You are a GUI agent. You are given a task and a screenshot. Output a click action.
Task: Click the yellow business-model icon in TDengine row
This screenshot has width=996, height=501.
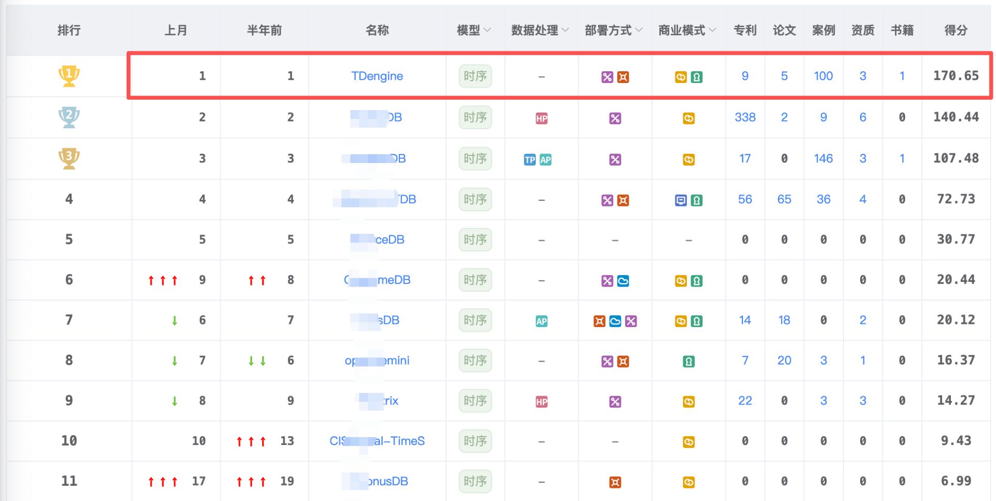click(681, 77)
